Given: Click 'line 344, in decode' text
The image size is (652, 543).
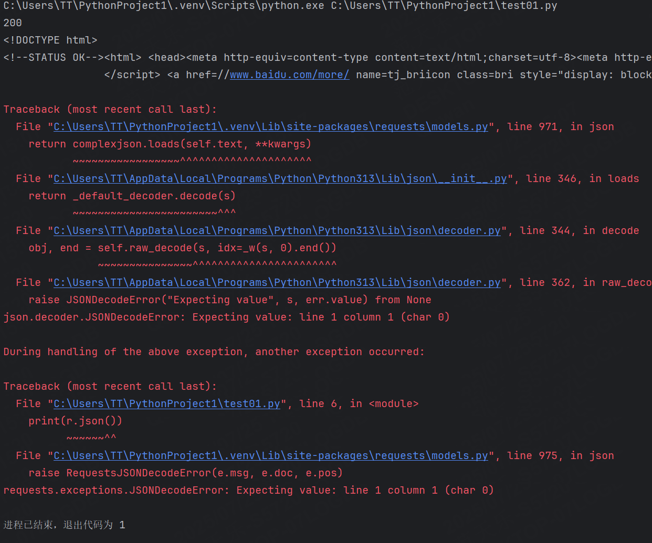Looking at the screenshot, I should (580, 230).
